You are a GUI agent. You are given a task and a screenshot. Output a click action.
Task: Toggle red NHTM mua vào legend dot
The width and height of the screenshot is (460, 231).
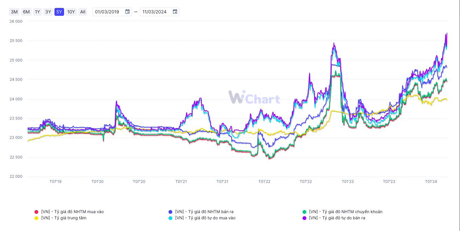pyautogui.click(x=37, y=212)
